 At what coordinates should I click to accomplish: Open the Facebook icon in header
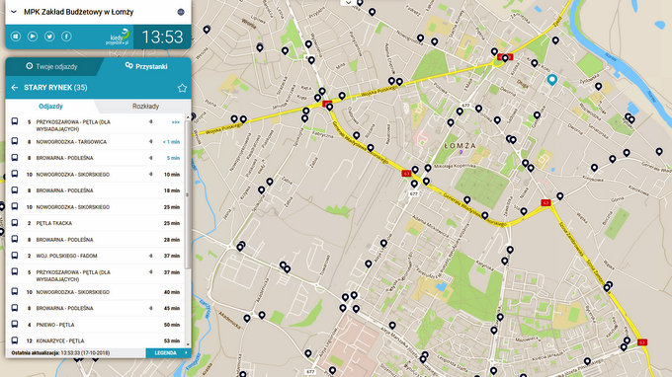click(66, 37)
